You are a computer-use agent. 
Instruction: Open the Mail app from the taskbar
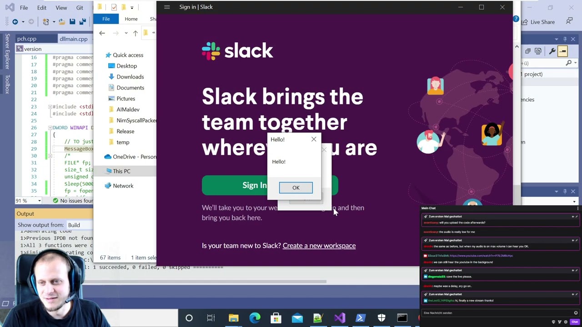coord(297,318)
